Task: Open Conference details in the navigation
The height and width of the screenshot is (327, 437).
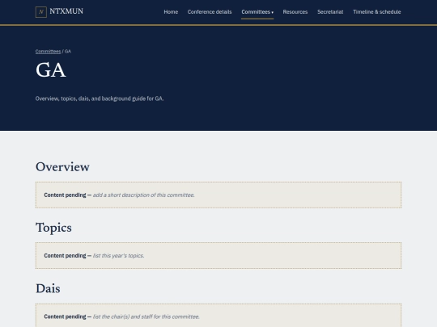Action: [x=210, y=12]
